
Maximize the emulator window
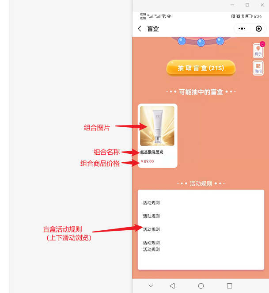tap(247, 5)
